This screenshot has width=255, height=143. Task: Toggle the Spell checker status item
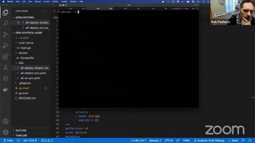tap(233, 140)
